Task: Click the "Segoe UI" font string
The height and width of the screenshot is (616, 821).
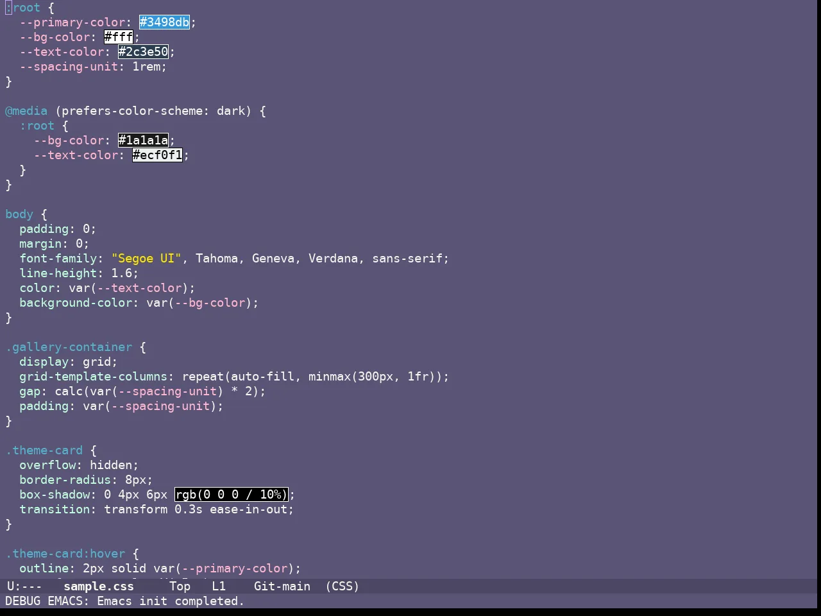Action: tap(146, 259)
